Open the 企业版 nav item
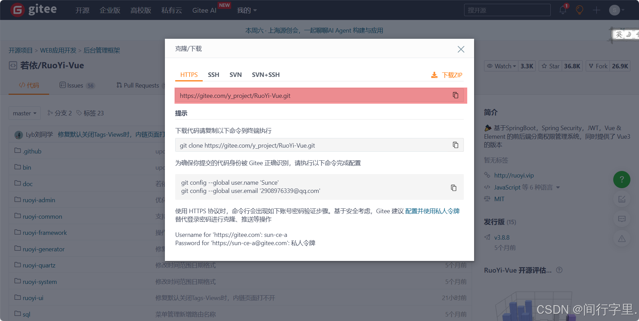This screenshot has width=639, height=321. coord(110,10)
